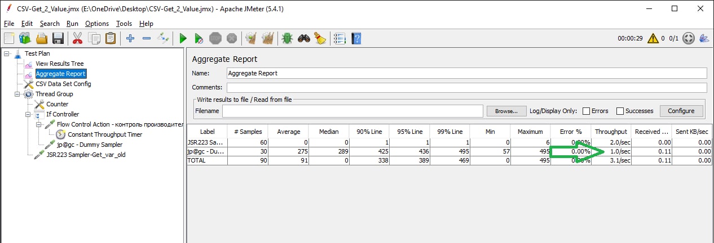Tick the Errors only checkbox
Screen dimensions: 714x243
(586, 111)
